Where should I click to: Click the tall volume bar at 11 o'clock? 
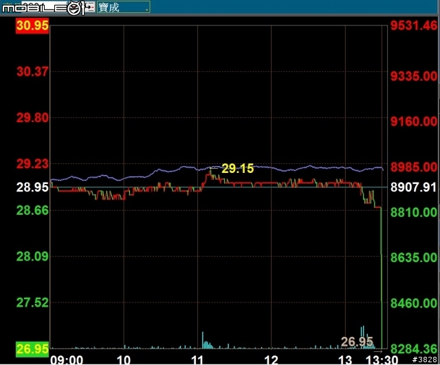point(203,340)
